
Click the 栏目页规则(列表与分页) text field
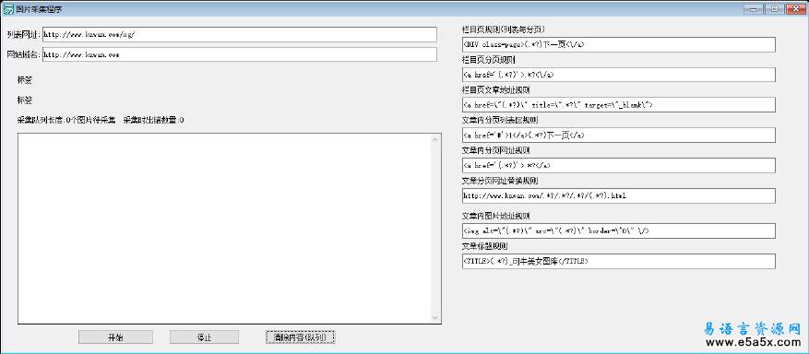(619, 44)
